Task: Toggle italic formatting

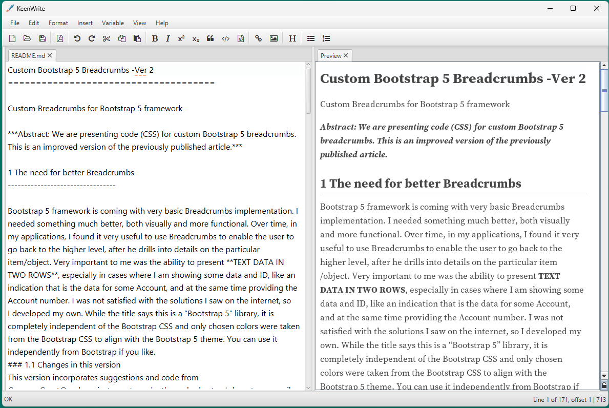Action: coord(168,38)
